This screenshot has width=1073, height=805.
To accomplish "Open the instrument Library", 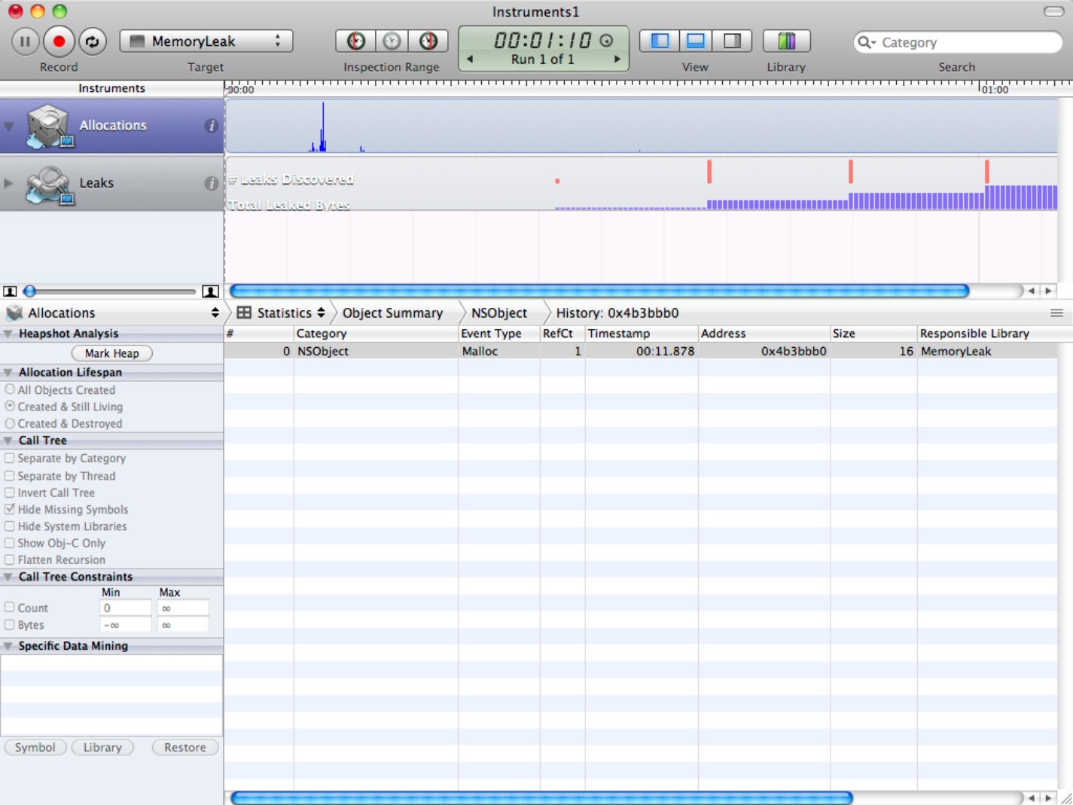I will [786, 41].
